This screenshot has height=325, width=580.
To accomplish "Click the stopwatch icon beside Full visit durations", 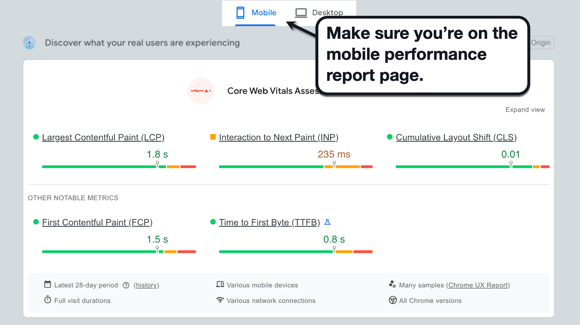I will pos(47,300).
